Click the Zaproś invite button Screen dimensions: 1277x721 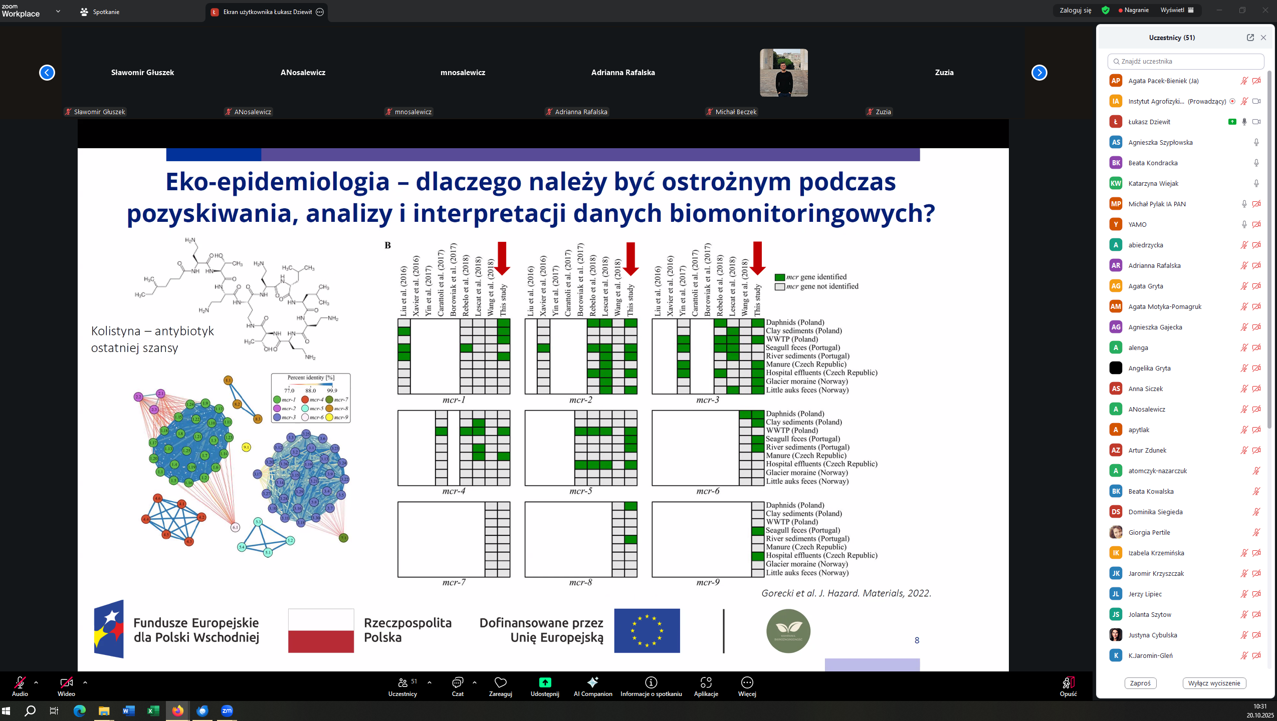click(x=1140, y=683)
